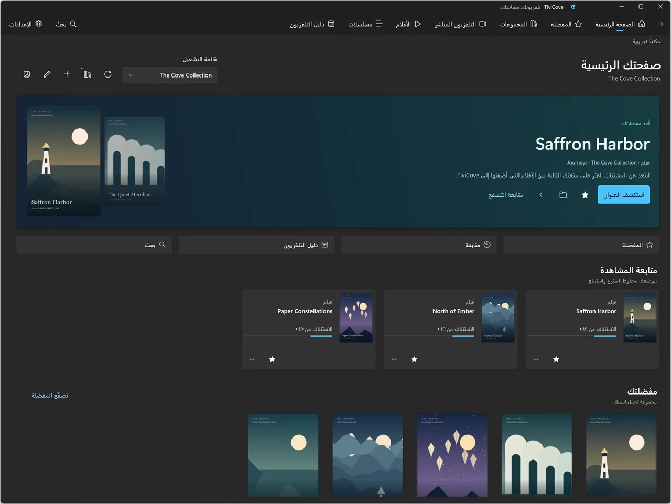Click the تصفّح المفضلة browse favorites link
Screen dimensions: 671x504
tap(50, 396)
